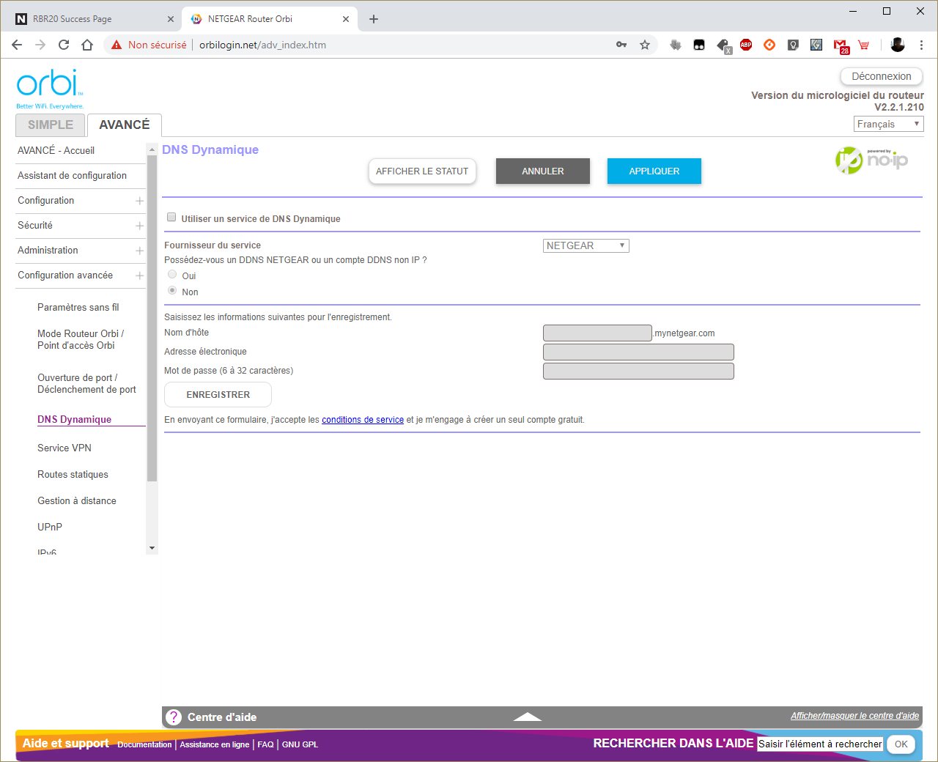This screenshot has height=762, width=938.
Task: Click the browser back arrow
Action: click(17, 45)
